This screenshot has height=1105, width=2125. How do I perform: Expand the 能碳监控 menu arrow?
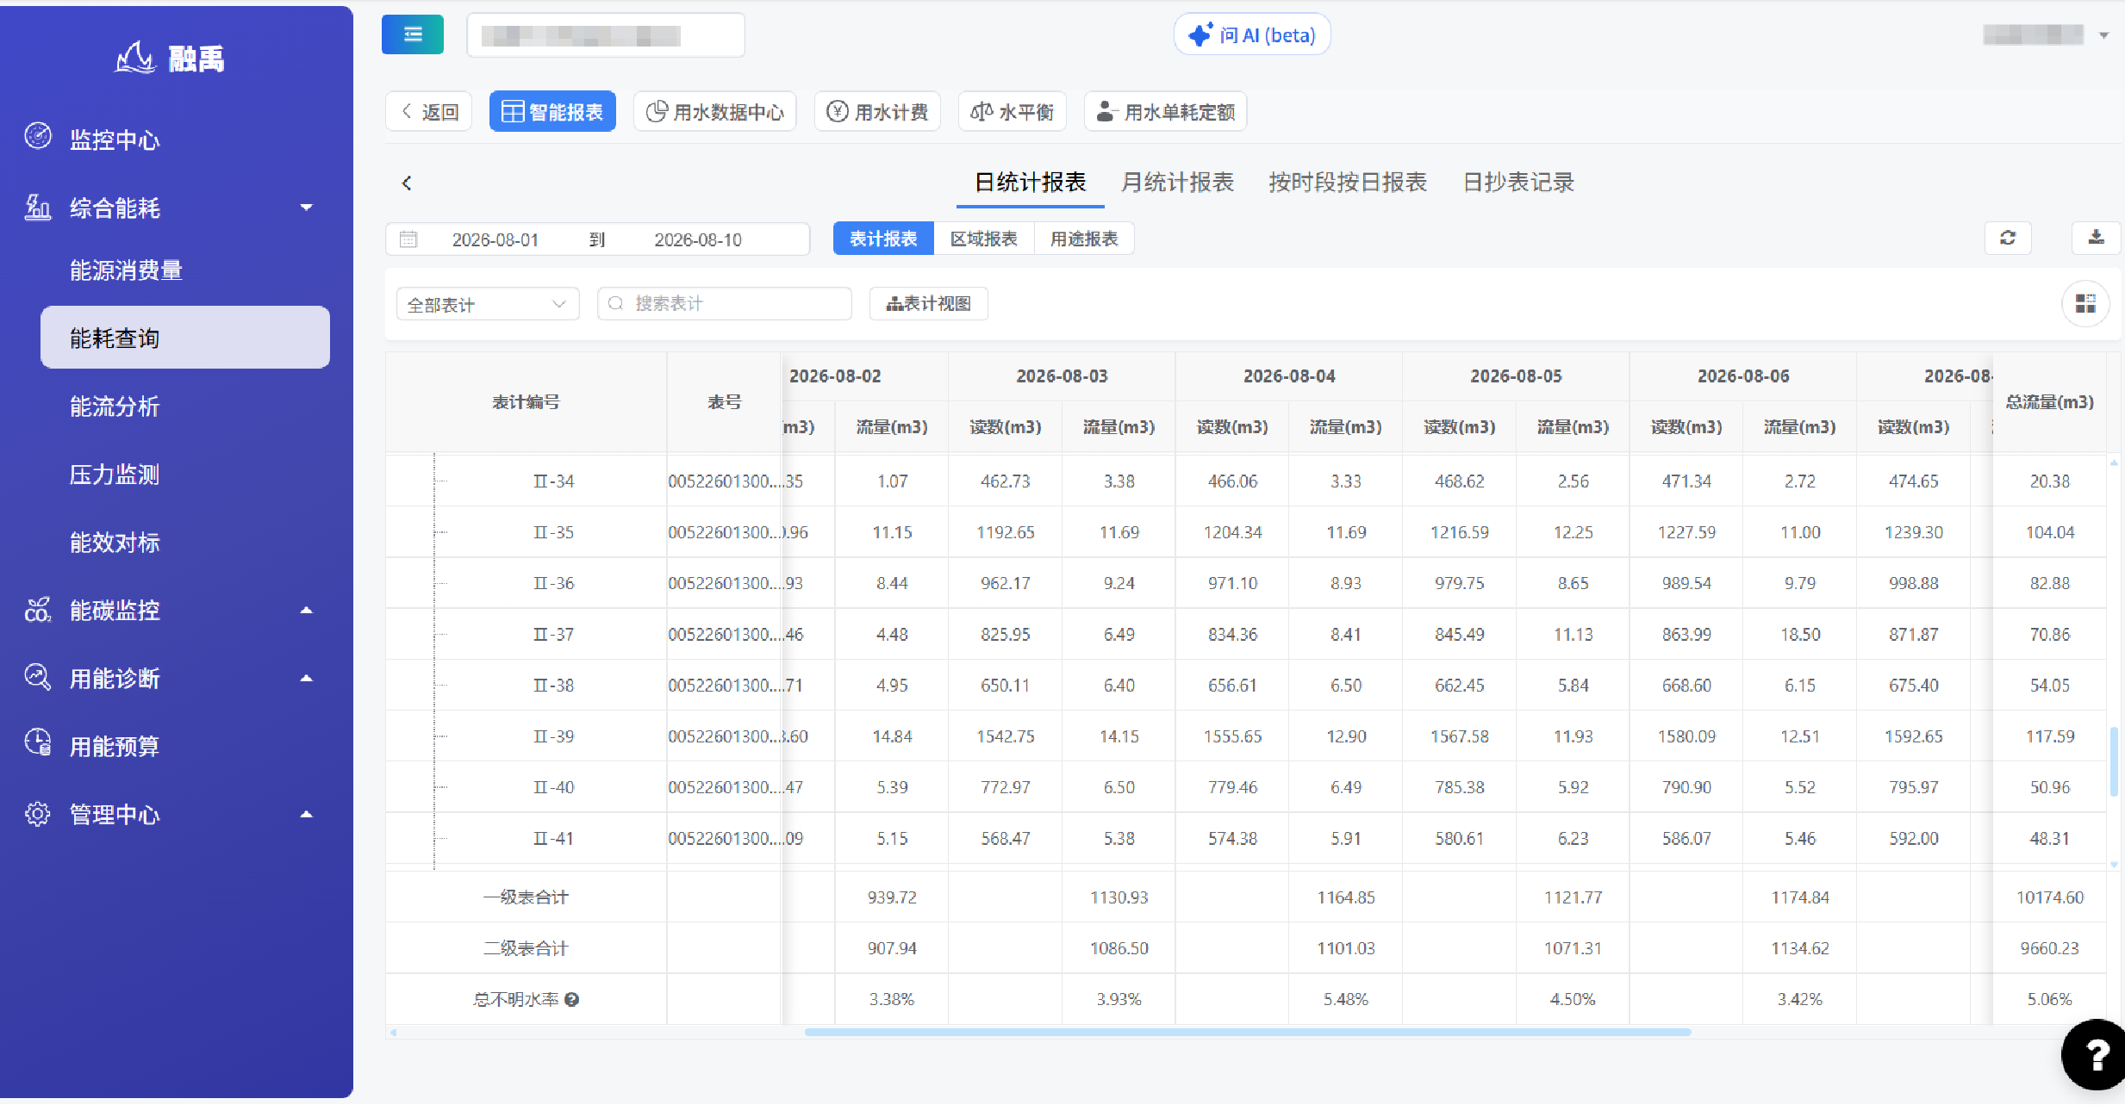click(x=306, y=610)
